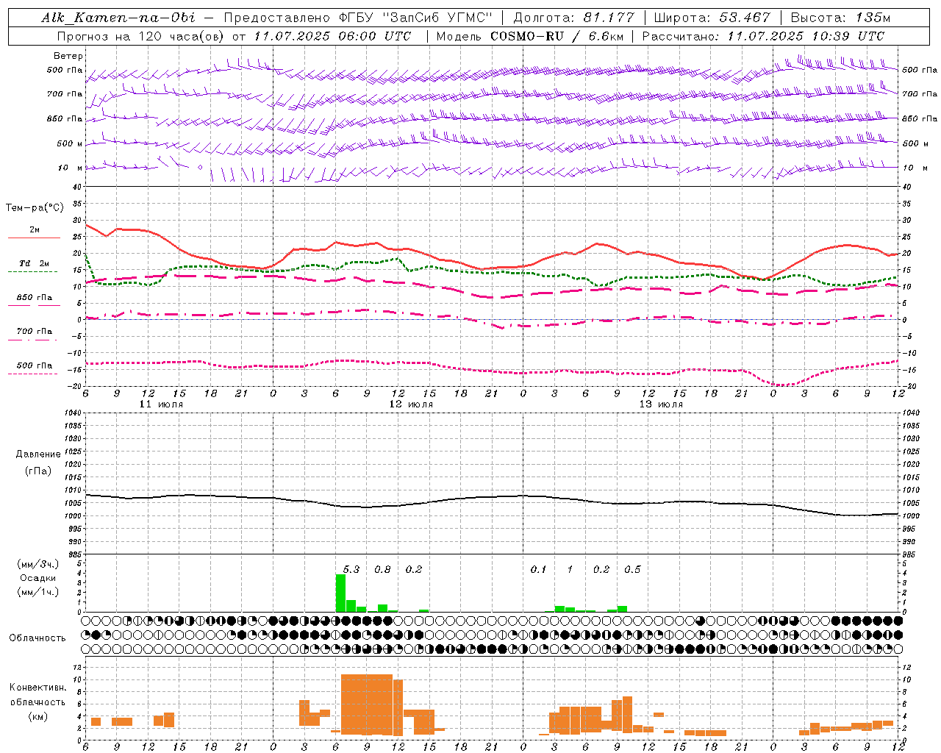
Task: Click the 12 июля date label
Action: [411, 404]
